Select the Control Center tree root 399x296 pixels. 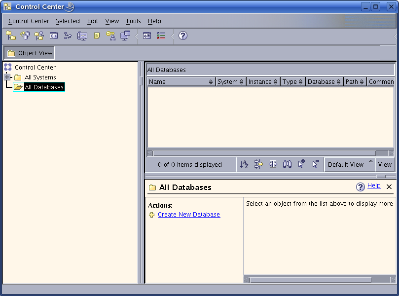coord(35,67)
